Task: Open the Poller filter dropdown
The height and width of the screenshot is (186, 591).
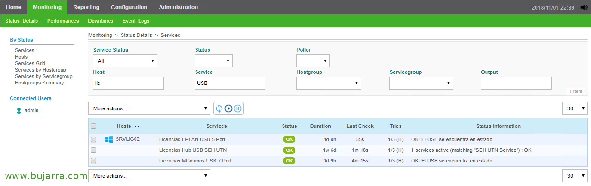Action: pos(313,61)
